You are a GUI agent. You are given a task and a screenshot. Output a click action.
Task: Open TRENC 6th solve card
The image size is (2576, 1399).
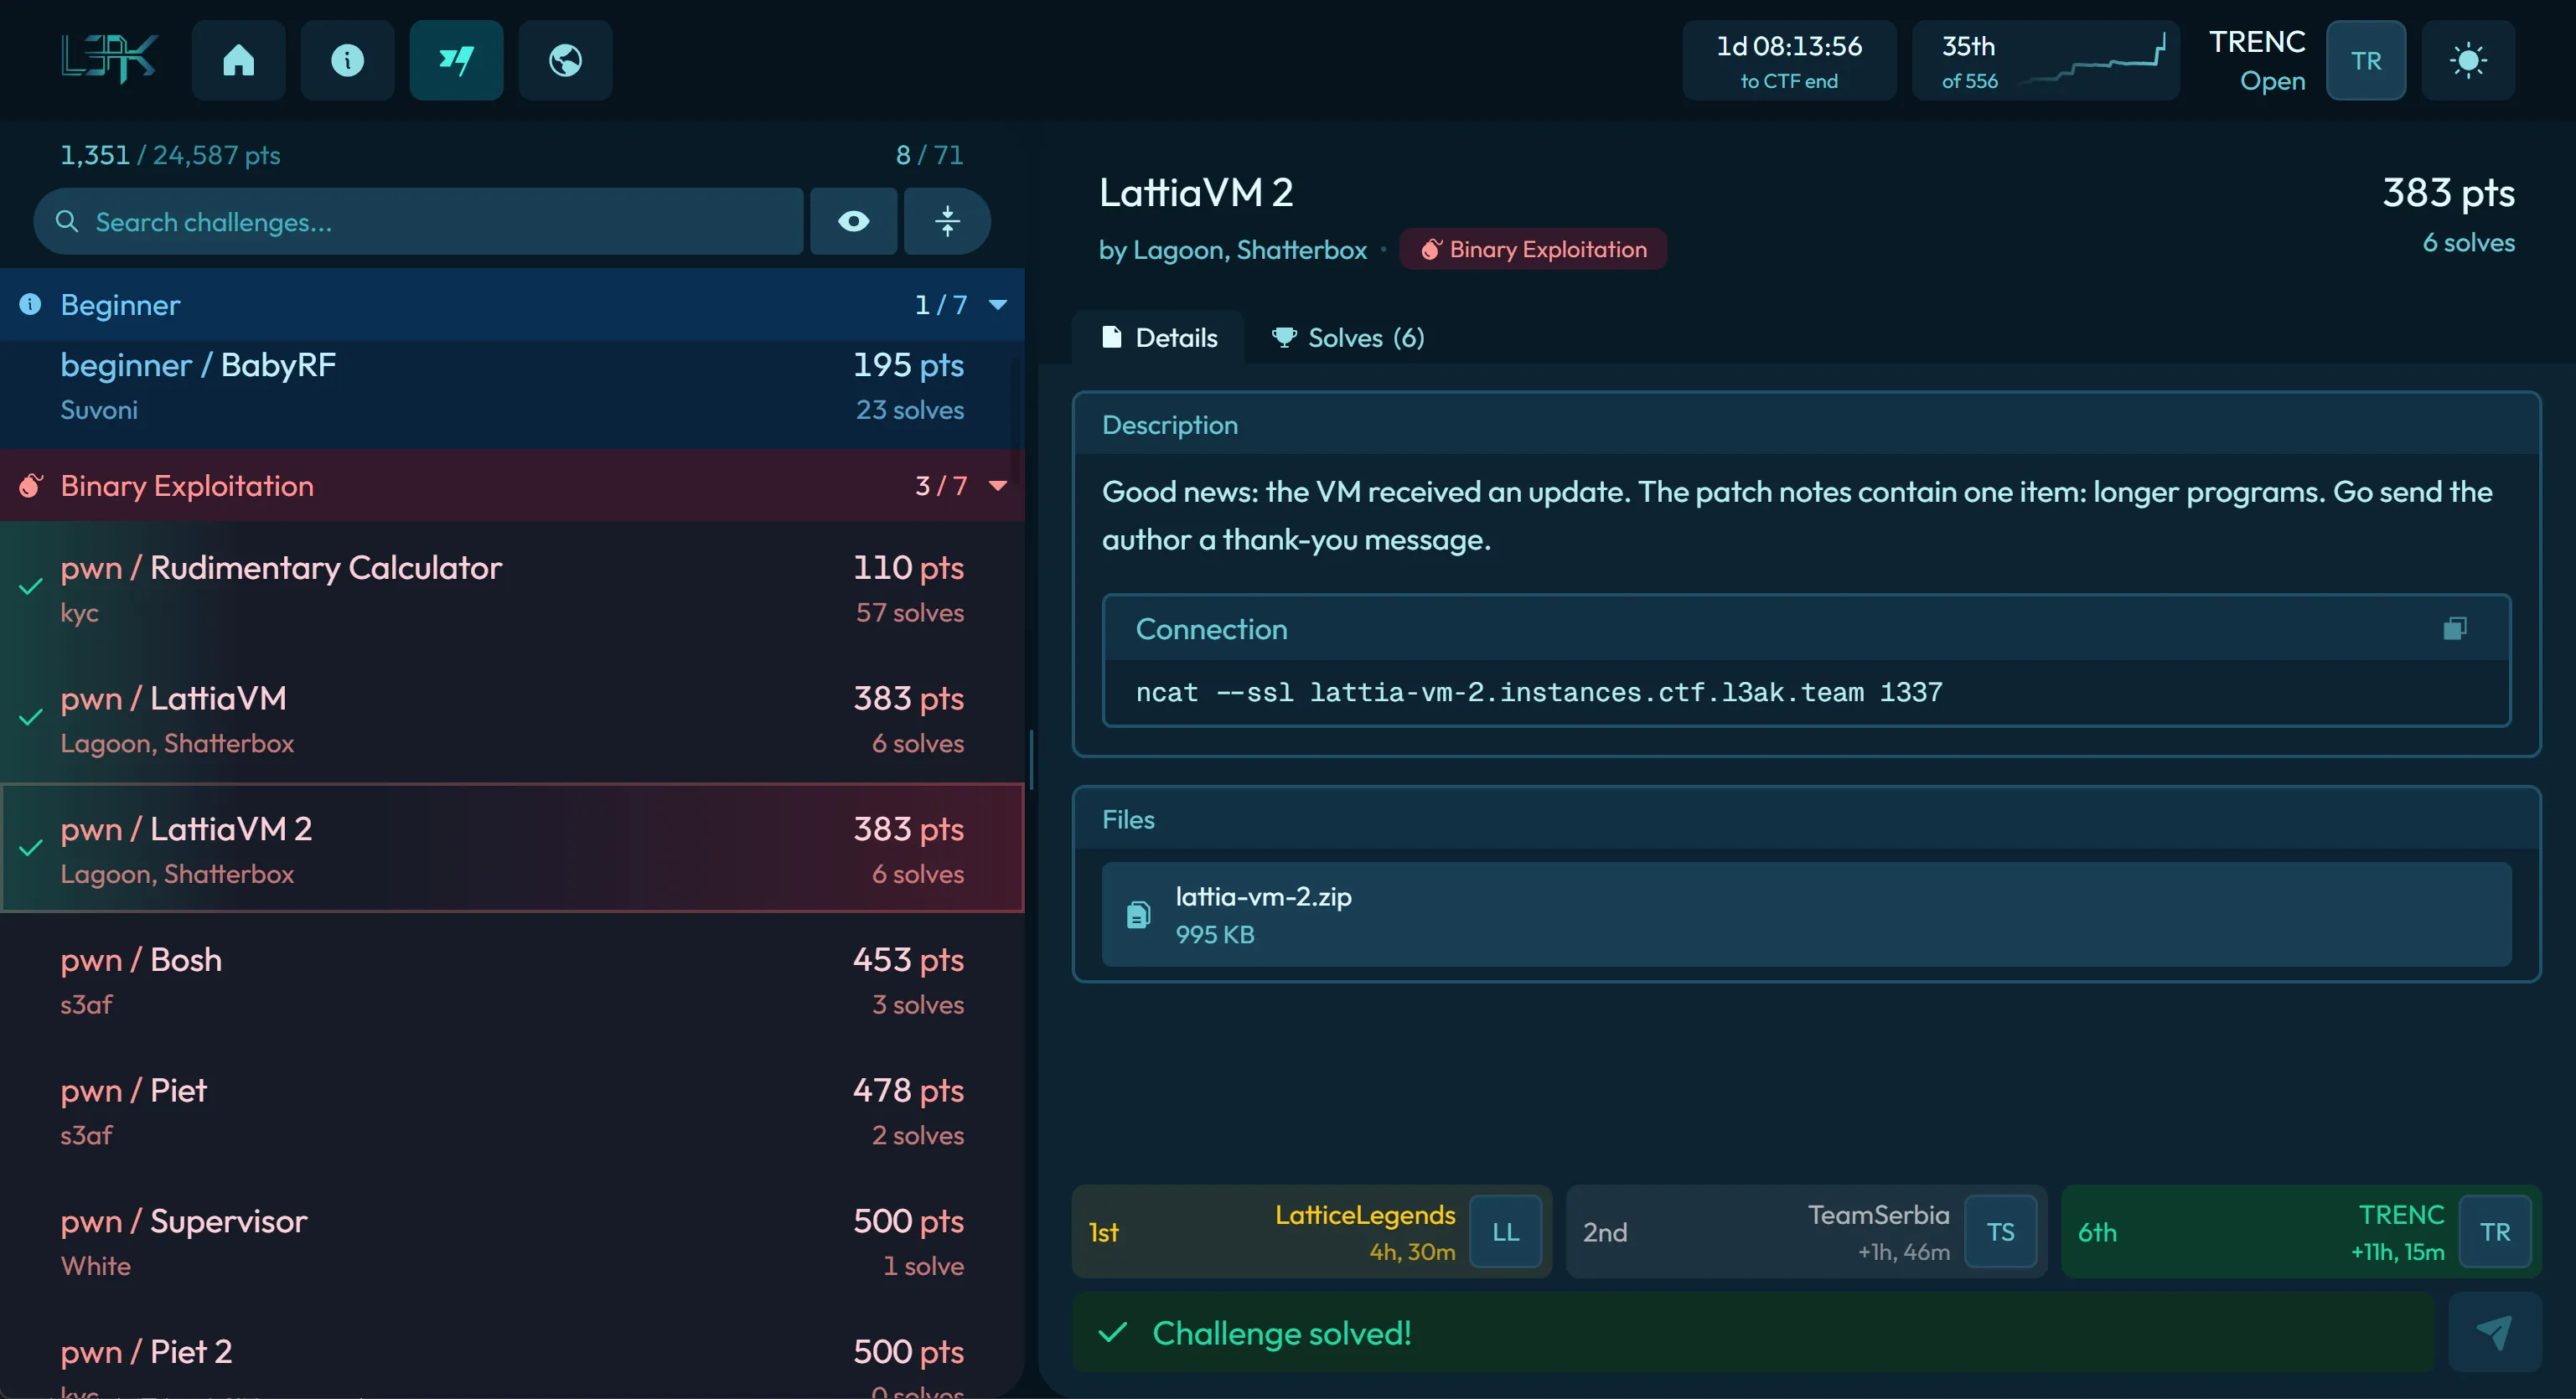[2301, 1232]
